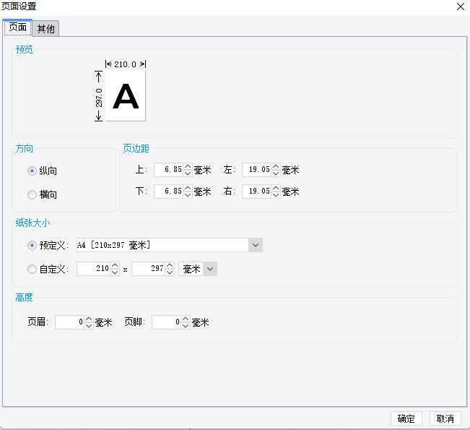Open the 毫米 unit dropdown for custom size

pos(210,269)
